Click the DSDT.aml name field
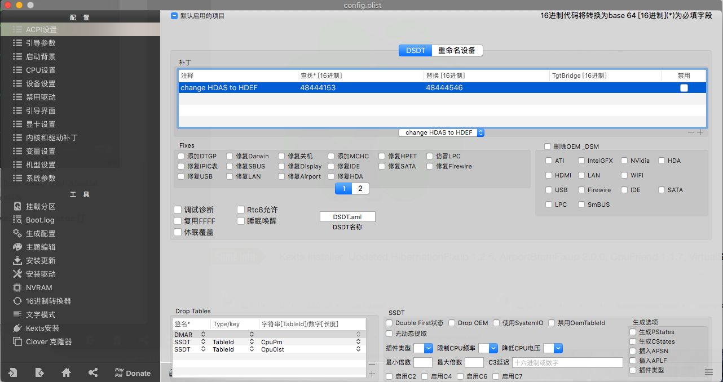This screenshot has width=723, height=382. coord(347,216)
